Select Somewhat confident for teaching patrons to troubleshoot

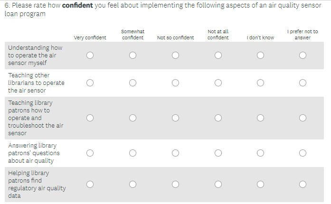point(132,118)
